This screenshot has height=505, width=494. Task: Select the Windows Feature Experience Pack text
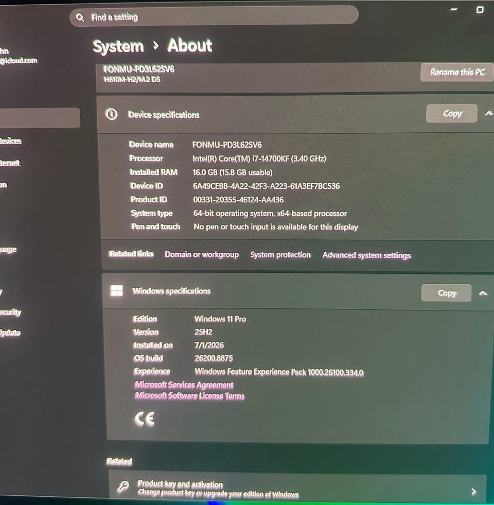point(279,372)
